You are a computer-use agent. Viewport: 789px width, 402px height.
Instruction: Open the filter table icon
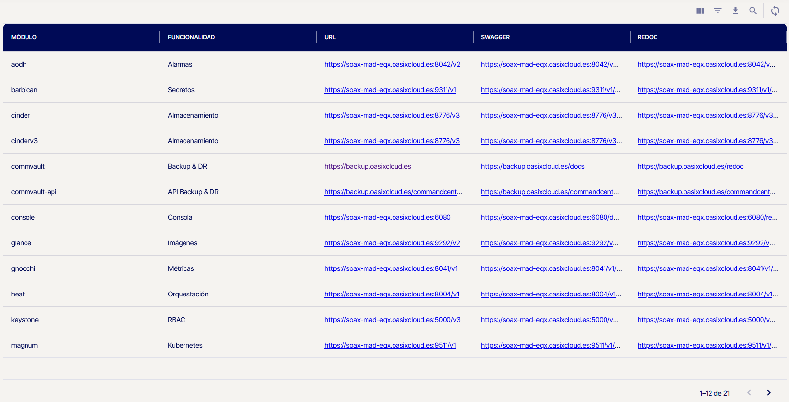(x=718, y=11)
